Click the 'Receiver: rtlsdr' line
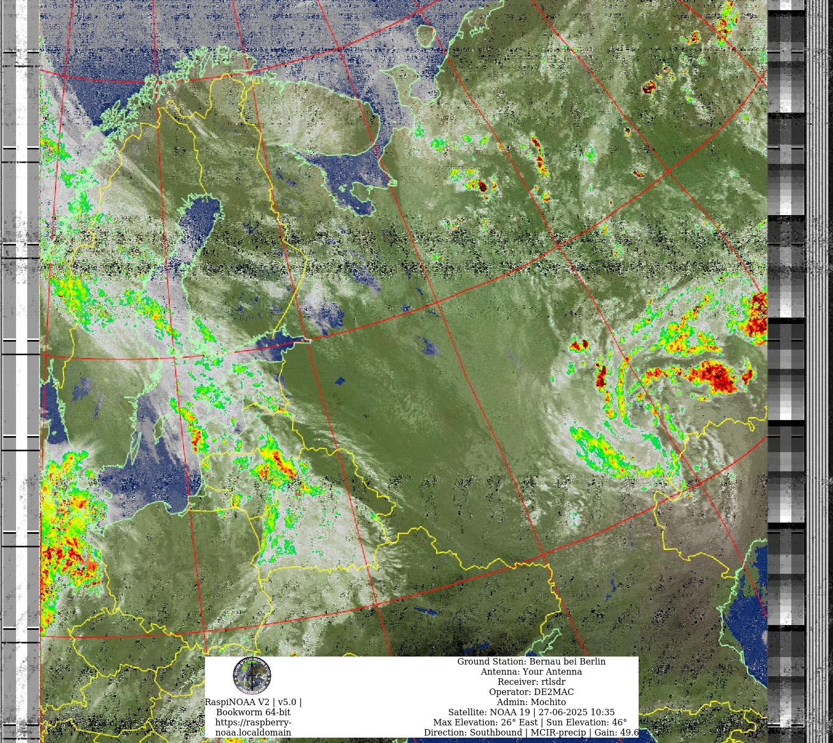Image resolution: width=833 pixels, height=743 pixels. click(x=531, y=682)
